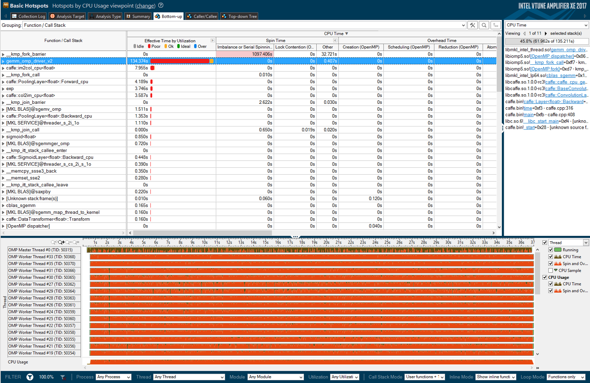Expand caffe::im2col_cpu<float> row

[3, 68]
